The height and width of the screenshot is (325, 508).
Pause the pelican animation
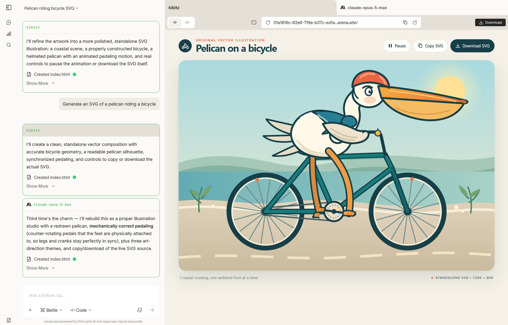click(396, 46)
